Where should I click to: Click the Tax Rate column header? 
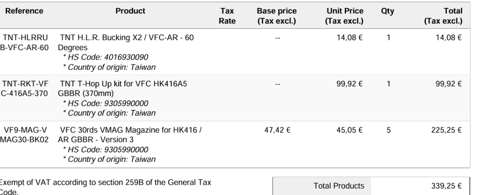229,15
